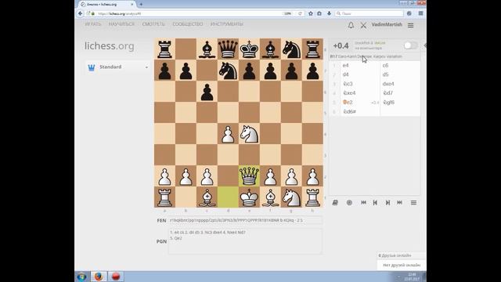Expand the Standard variant dropdown

point(118,67)
